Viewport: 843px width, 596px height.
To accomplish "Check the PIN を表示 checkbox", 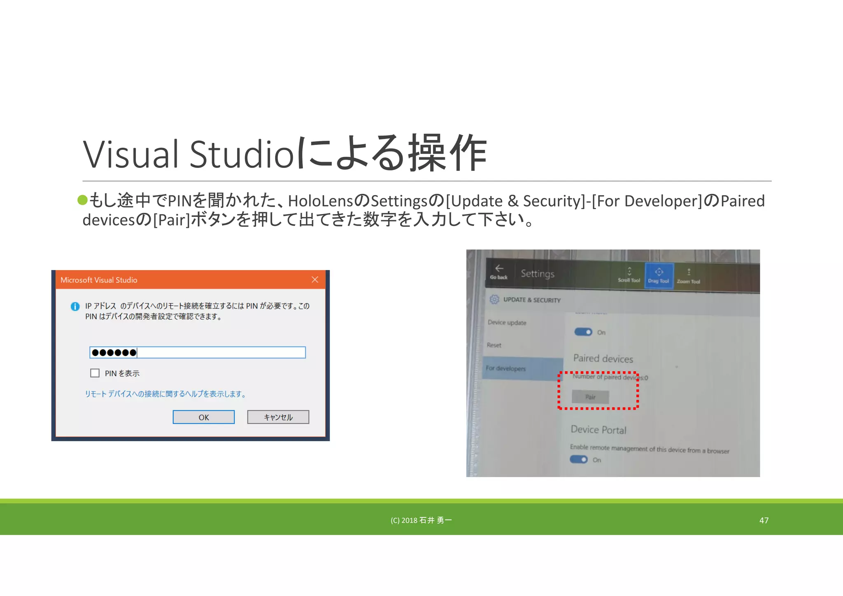I will coord(95,373).
